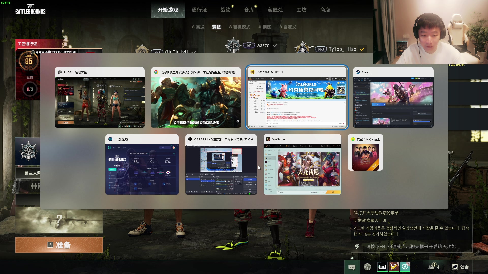
Task: Expand the chat panel up arrow
Action: tap(352, 258)
